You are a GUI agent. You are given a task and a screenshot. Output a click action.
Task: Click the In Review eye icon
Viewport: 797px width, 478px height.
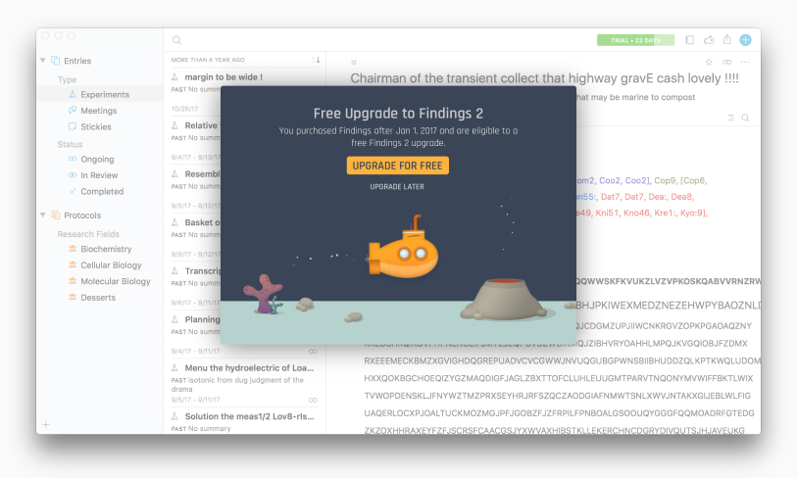click(73, 174)
